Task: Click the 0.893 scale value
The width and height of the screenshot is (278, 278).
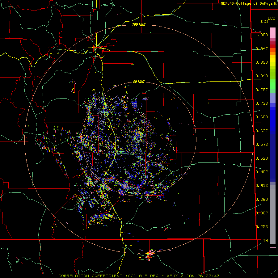Action: tap(262, 62)
